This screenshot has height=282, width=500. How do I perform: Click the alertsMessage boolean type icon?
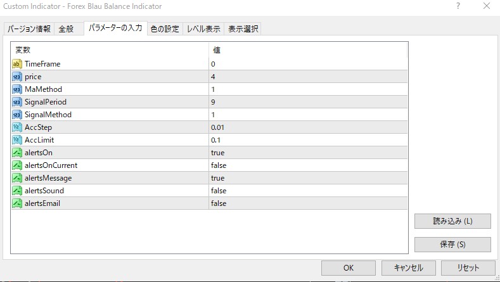[x=17, y=177]
